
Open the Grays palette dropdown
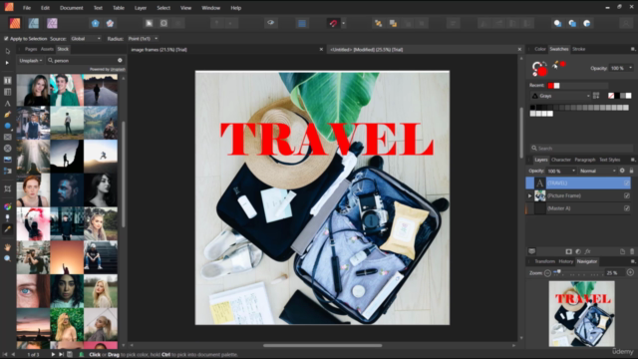[560, 96]
